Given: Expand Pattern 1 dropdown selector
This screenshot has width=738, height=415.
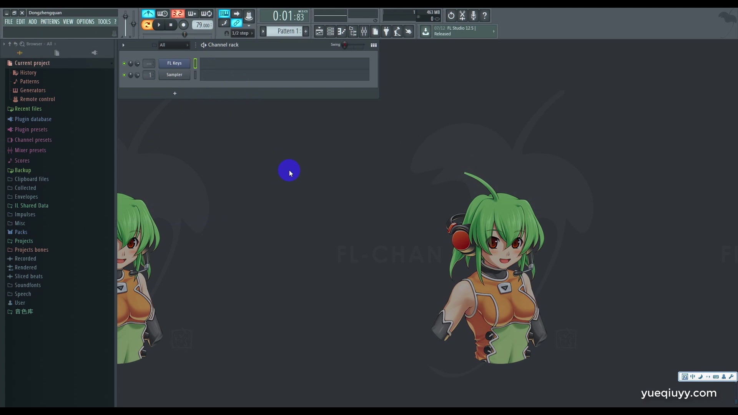Looking at the screenshot, I should (x=301, y=32).
